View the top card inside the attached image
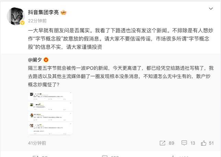 point(50,96)
